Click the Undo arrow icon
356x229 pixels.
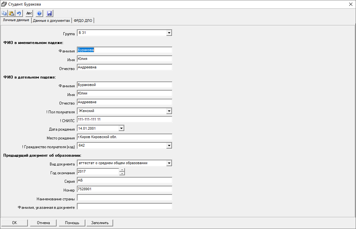[x=19, y=13]
